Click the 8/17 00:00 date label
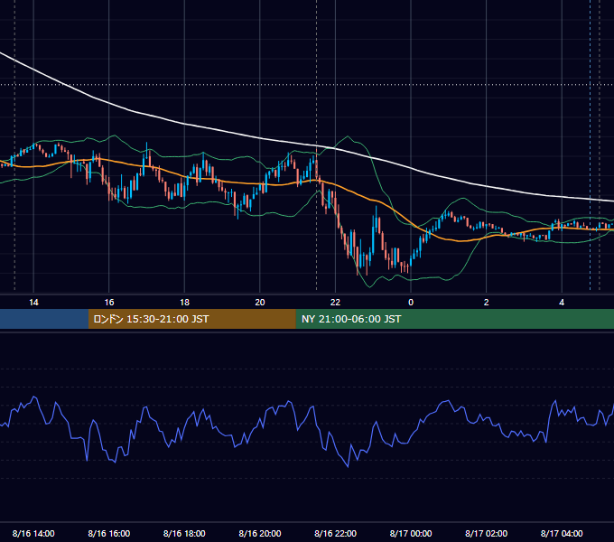 pos(411,533)
